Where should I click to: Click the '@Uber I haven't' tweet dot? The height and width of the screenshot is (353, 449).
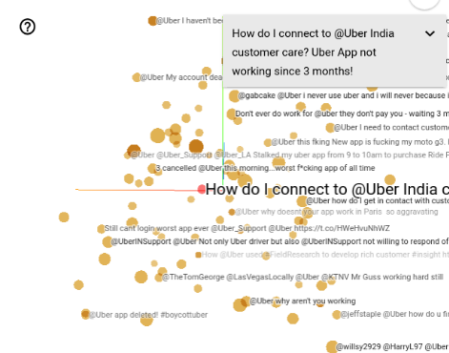(153, 21)
